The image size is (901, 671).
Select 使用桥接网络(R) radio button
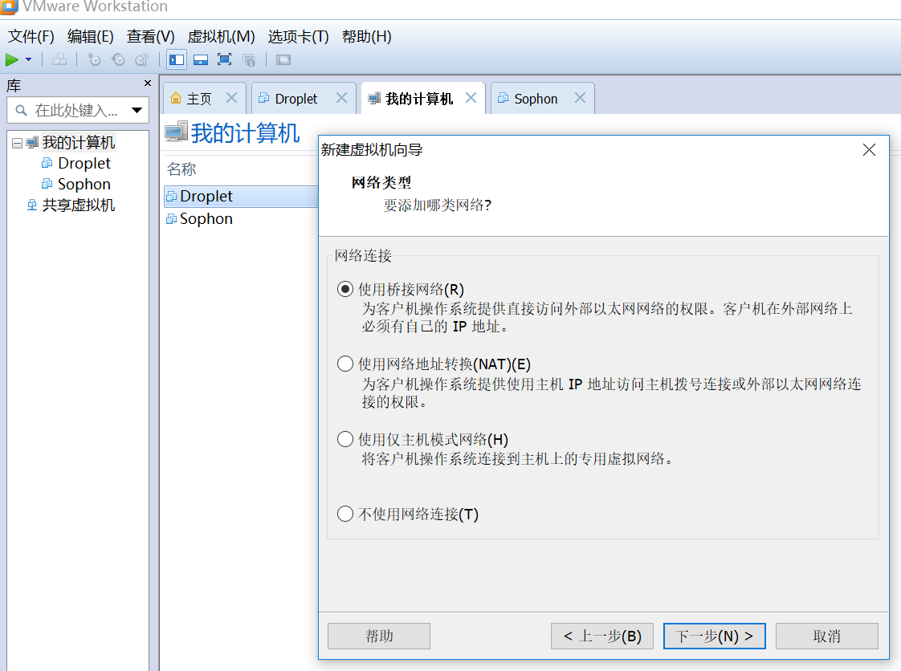(x=344, y=289)
